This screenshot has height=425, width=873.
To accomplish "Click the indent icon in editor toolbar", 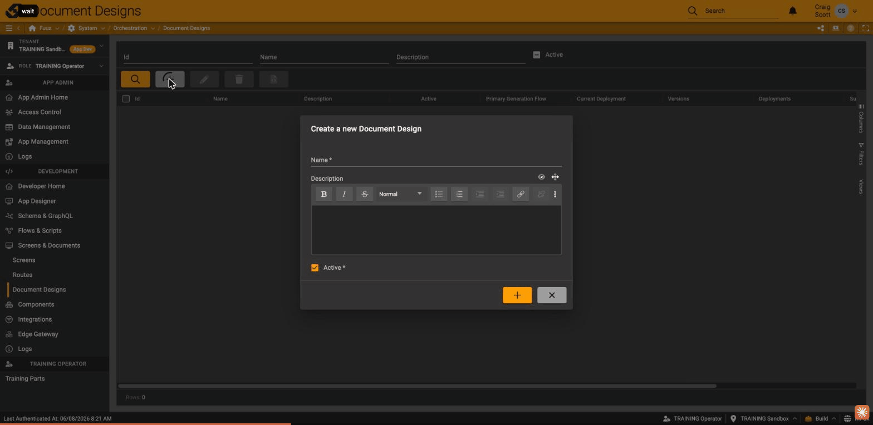I will click(x=479, y=194).
